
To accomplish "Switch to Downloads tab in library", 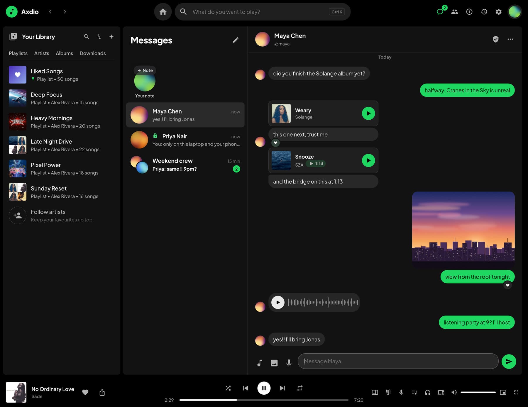I will coord(93,53).
